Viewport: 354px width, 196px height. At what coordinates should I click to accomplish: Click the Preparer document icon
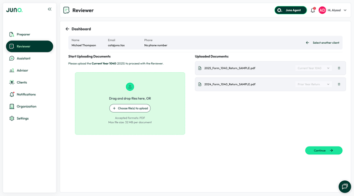pos(12,34)
